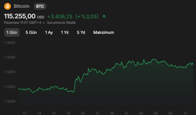The width and height of the screenshot is (196, 115).
Task: Click the BTC ticker badge
Action: point(40,6)
